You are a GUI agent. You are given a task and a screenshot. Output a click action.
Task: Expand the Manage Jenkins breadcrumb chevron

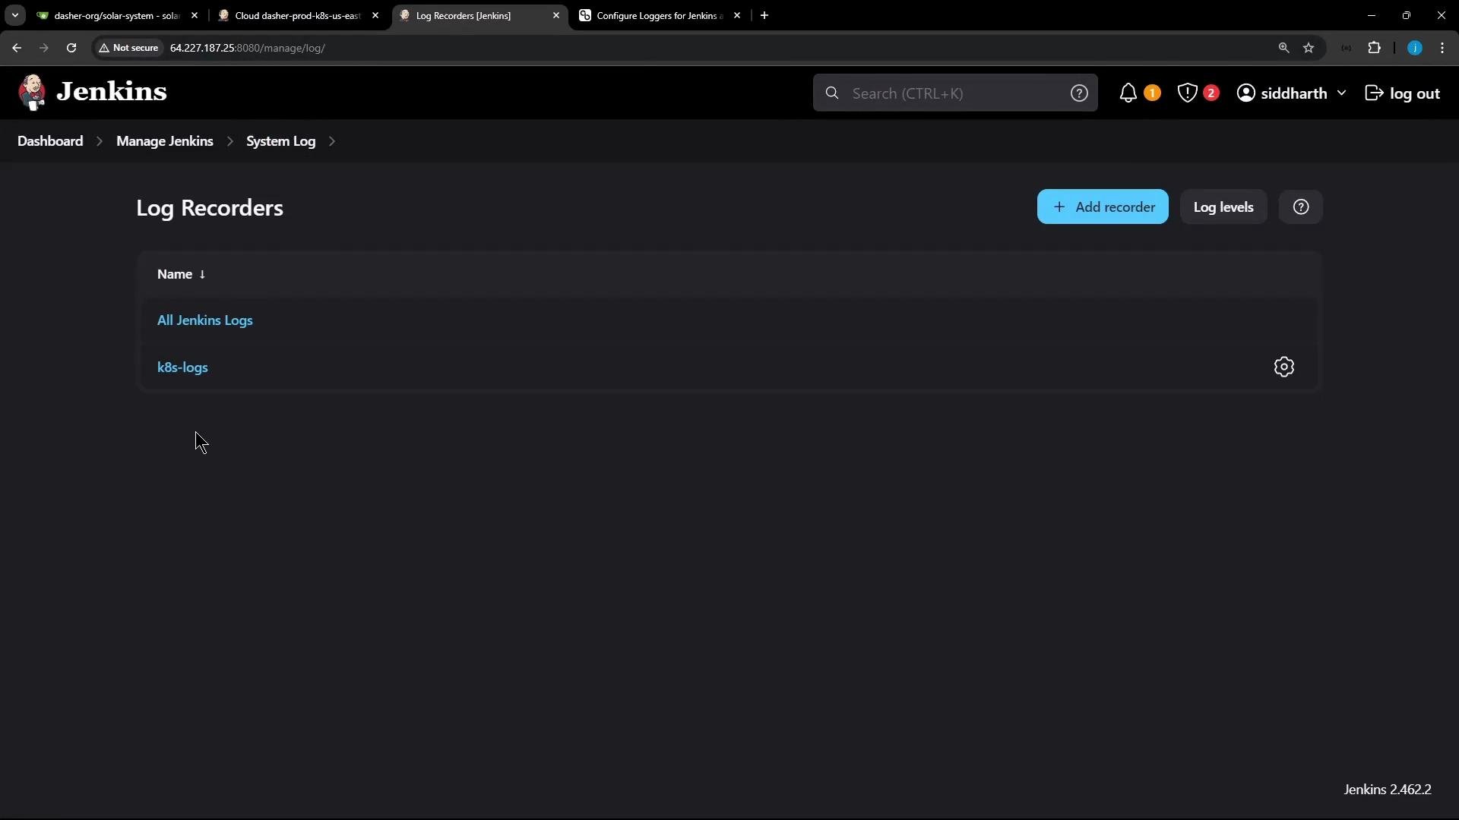230,142
